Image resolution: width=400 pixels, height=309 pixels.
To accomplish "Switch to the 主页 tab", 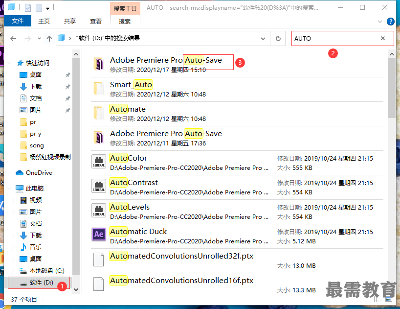I will [44, 21].
